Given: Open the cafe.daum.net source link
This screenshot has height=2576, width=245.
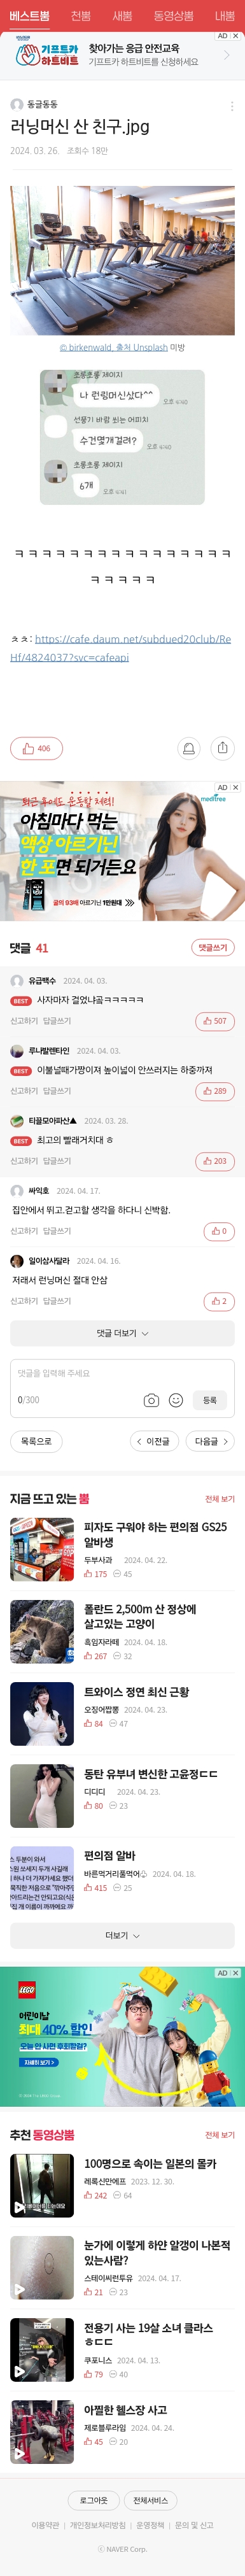Looking at the screenshot, I should pyautogui.click(x=120, y=648).
